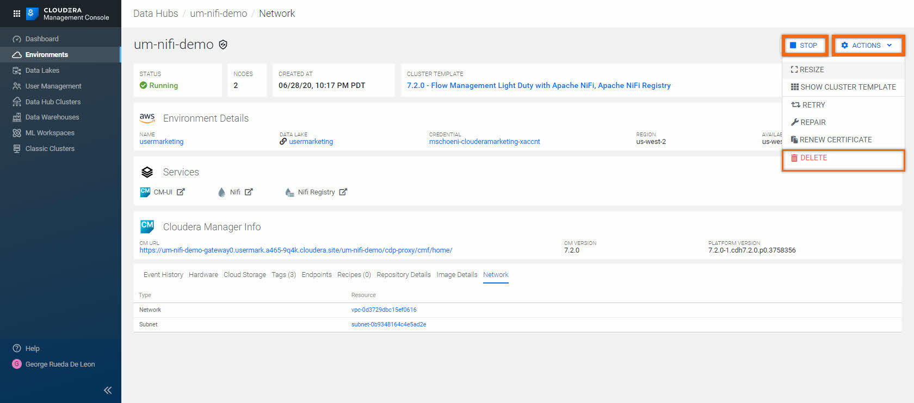
Task: Open the Nifi Registry service link
Action: coord(316,192)
